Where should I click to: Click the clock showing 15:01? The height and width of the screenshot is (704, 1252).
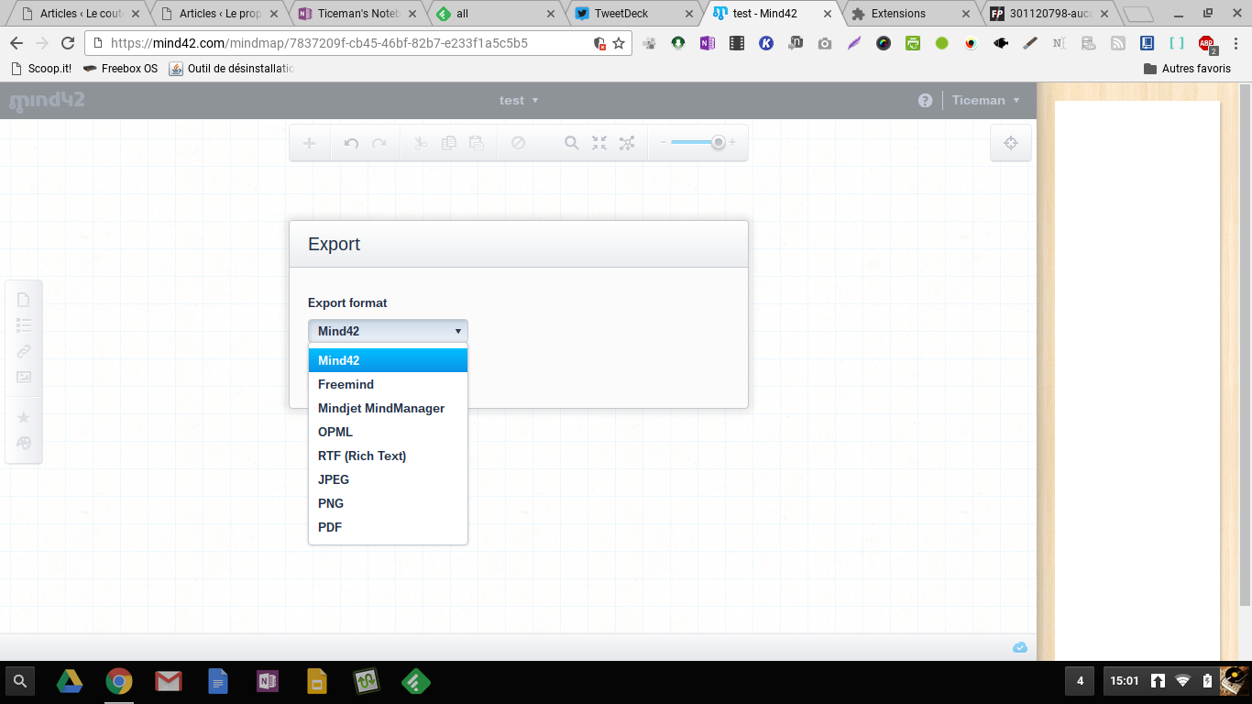[1124, 681]
